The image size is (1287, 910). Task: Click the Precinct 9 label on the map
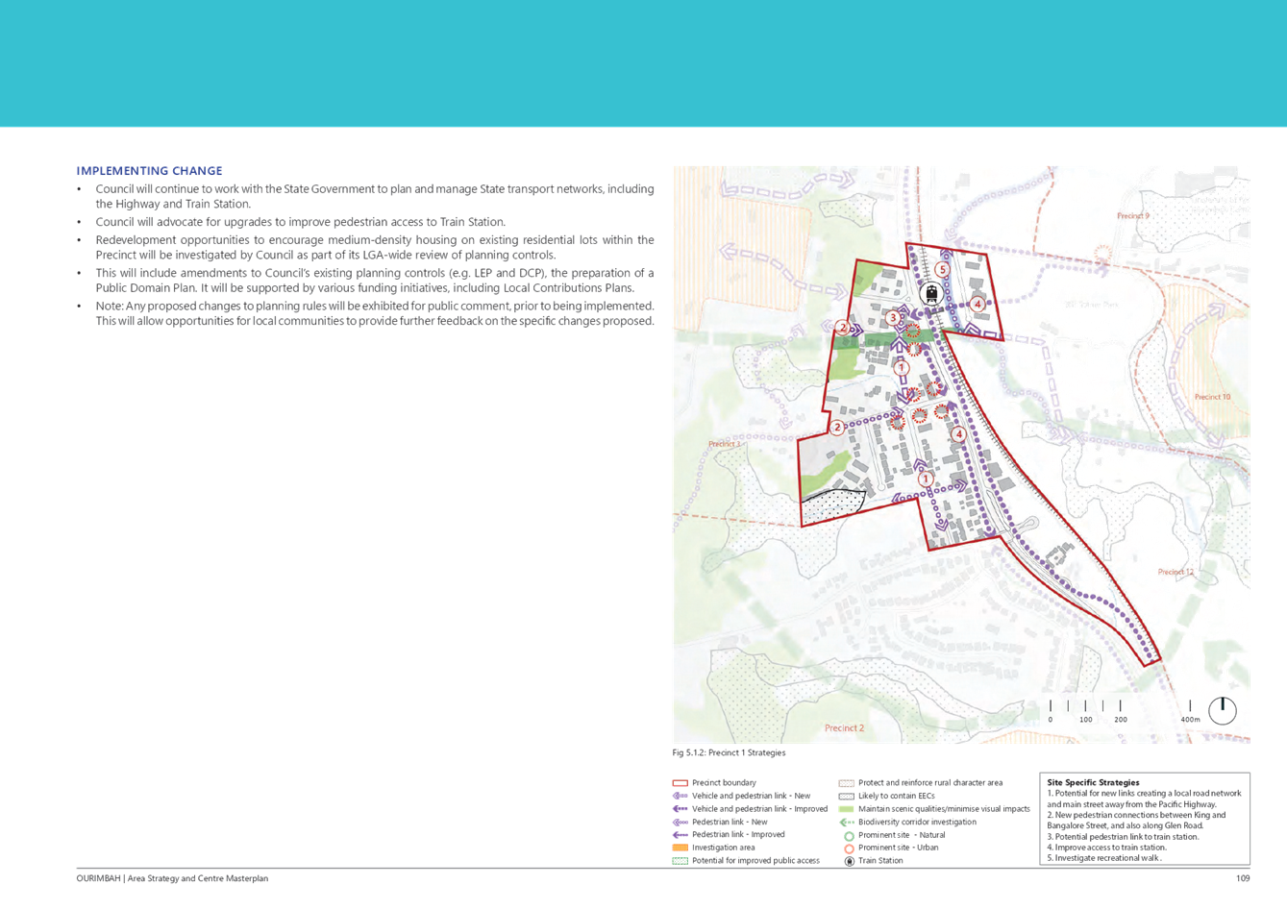tap(1132, 216)
